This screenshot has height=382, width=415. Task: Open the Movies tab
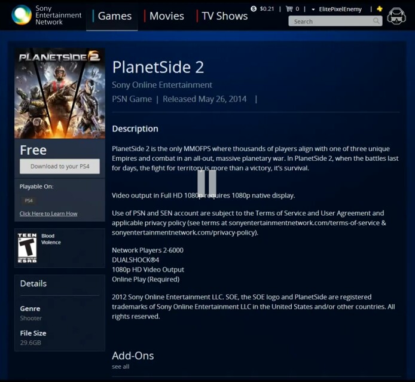click(166, 16)
